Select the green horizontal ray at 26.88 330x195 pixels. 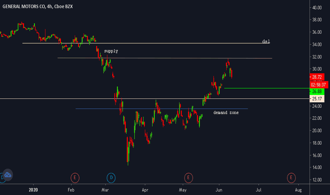267,88
